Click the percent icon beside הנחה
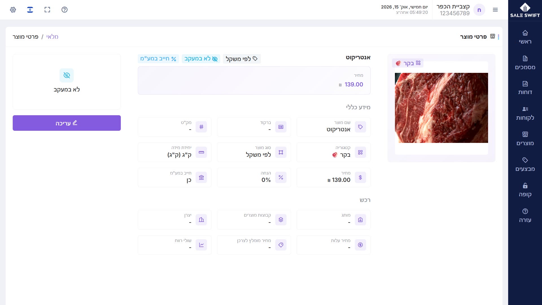This screenshot has width=542, height=305. (x=281, y=177)
